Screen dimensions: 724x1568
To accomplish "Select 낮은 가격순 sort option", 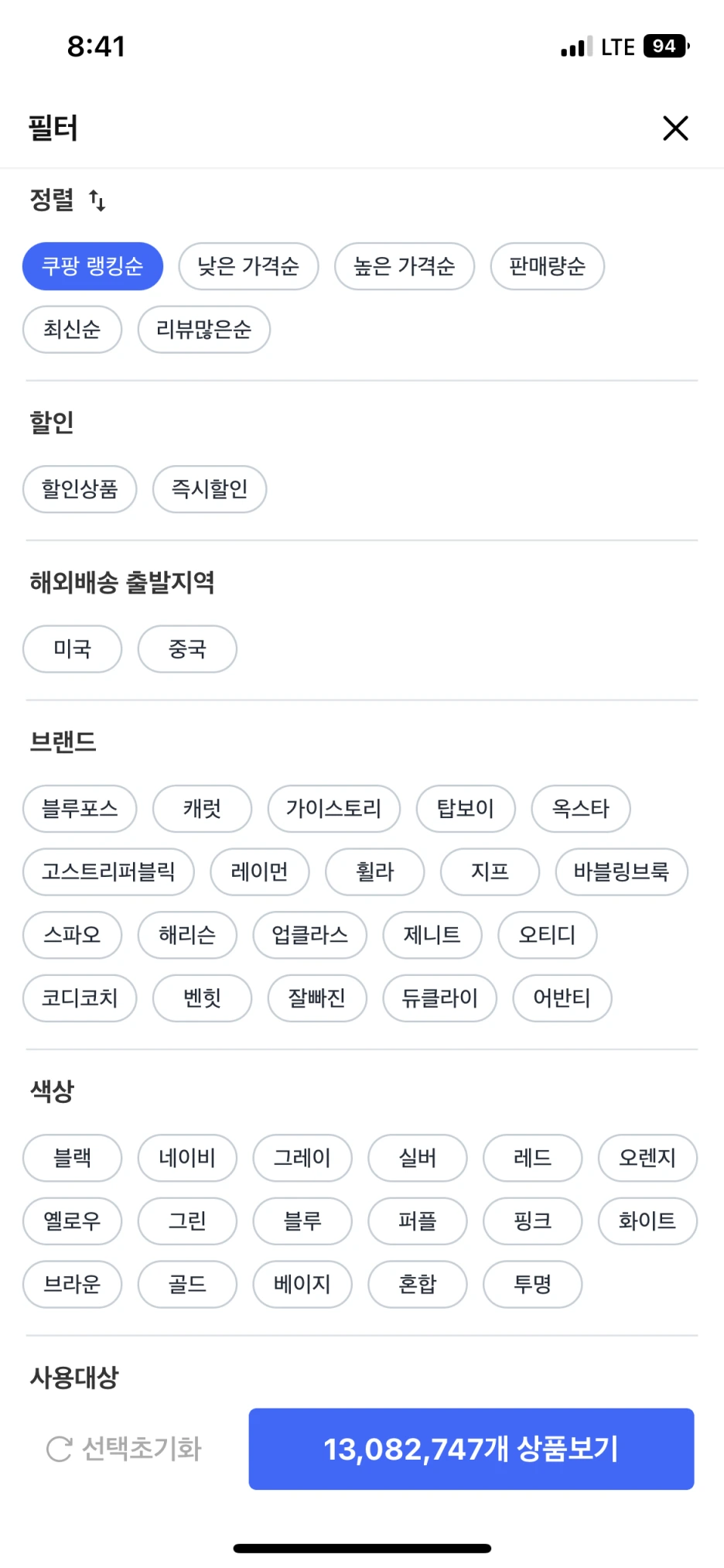I will tap(248, 266).
